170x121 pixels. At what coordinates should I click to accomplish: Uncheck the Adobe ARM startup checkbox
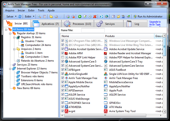point(63,53)
